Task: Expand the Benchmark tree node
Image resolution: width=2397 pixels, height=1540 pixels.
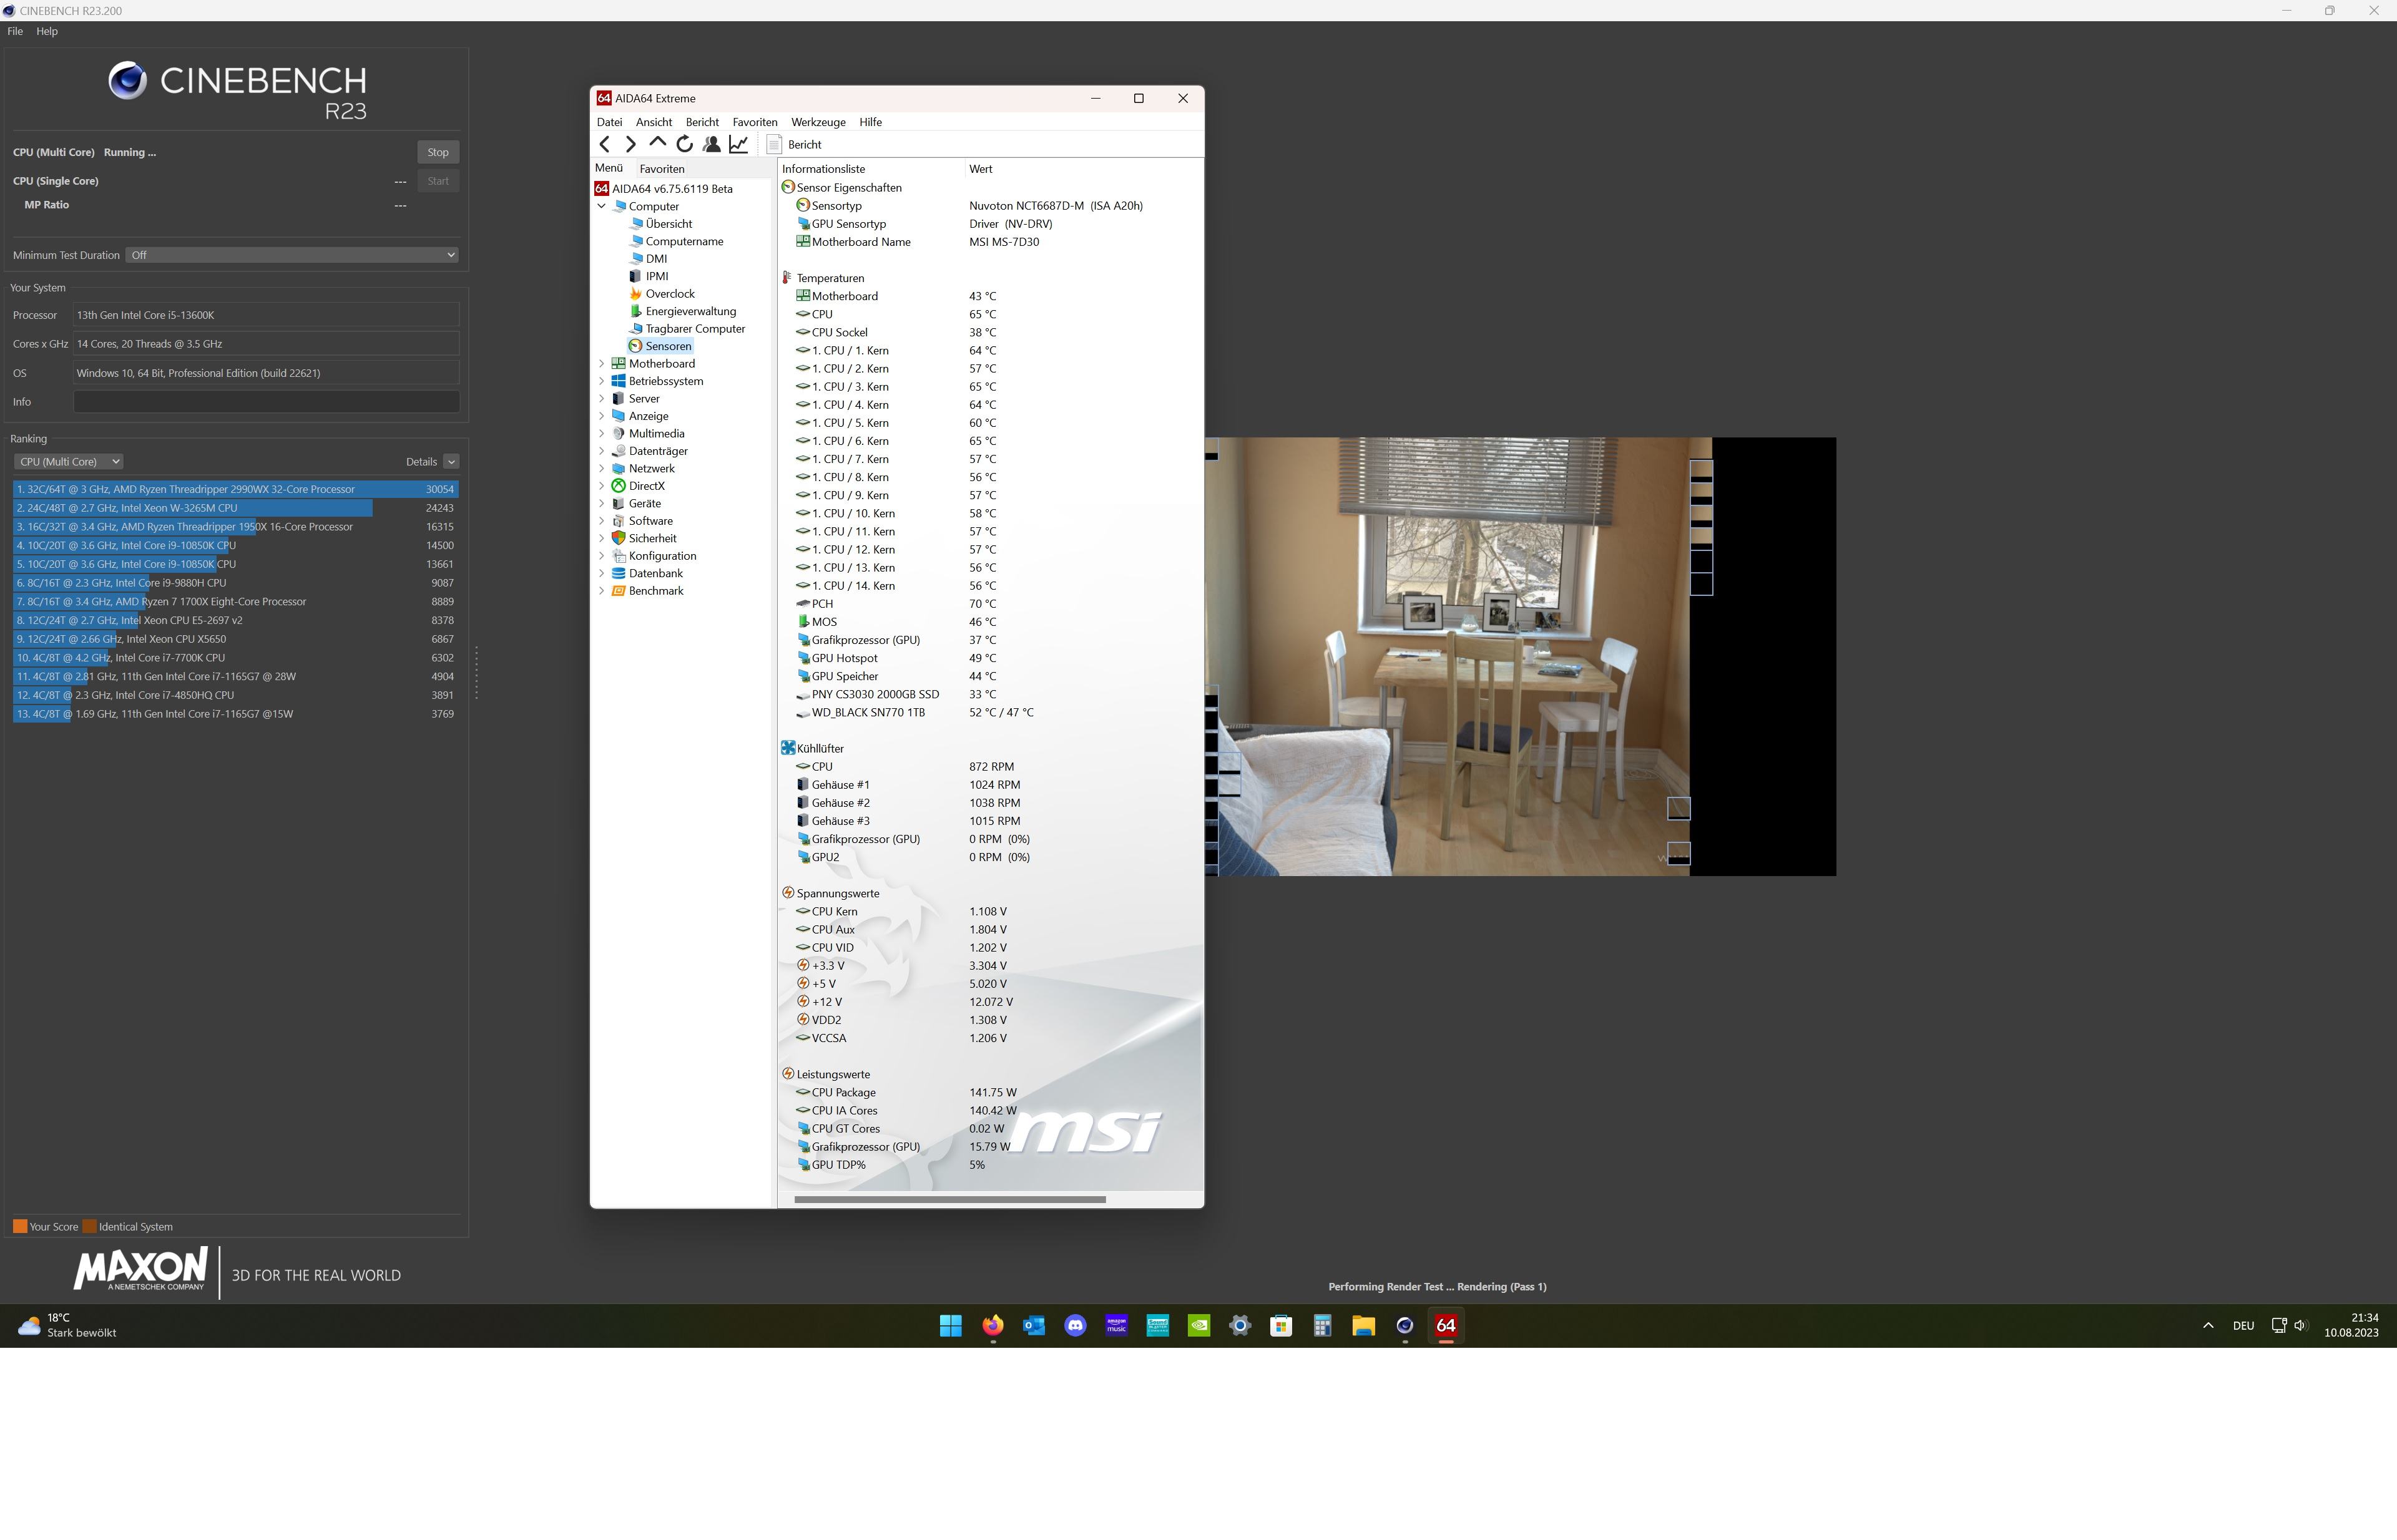Action: tap(601, 591)
